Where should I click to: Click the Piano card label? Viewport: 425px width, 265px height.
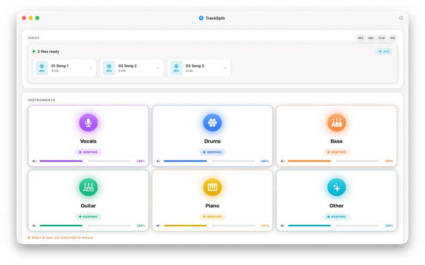[212, 206]
